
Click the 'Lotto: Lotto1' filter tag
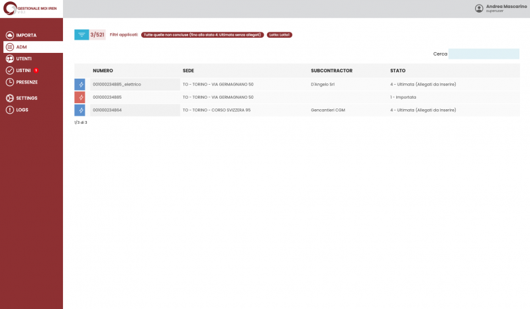click(280, 34)
